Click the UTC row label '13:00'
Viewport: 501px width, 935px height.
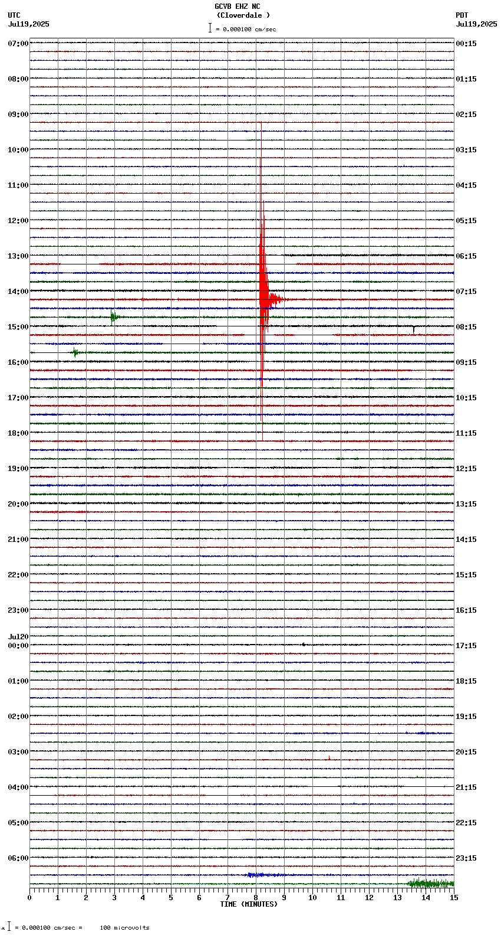point(18,256)
